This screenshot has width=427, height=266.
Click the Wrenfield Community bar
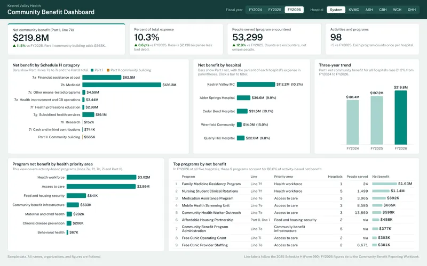tap(239, 124)
